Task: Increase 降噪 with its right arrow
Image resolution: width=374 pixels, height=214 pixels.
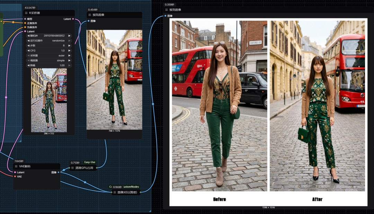Action: pos(69,65)
